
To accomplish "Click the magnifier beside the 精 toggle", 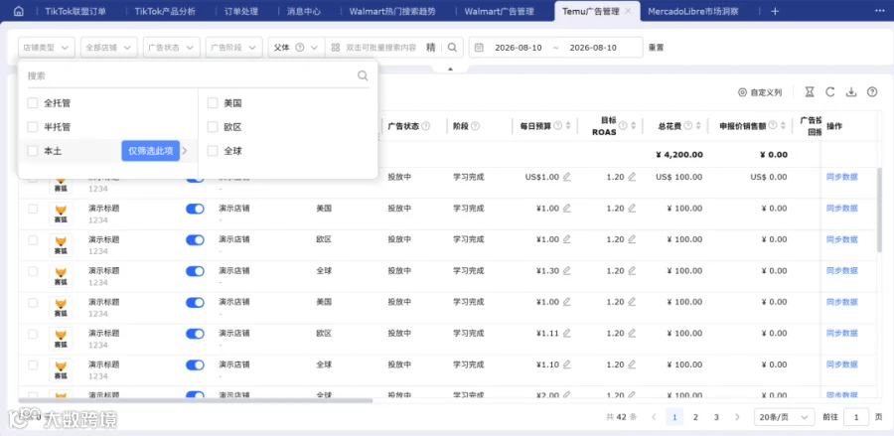I will [452, 48].
